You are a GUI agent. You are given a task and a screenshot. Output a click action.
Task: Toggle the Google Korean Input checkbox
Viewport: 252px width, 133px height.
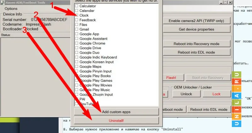[x=77, y=62]
